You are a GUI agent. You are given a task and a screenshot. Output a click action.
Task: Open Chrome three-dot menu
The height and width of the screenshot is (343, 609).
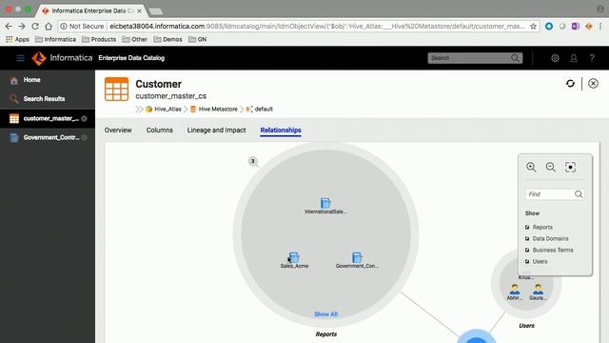600,26
